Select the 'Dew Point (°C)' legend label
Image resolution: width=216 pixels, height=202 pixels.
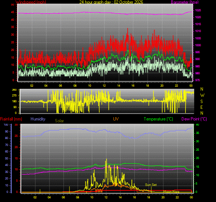click(x=194, y=119)
